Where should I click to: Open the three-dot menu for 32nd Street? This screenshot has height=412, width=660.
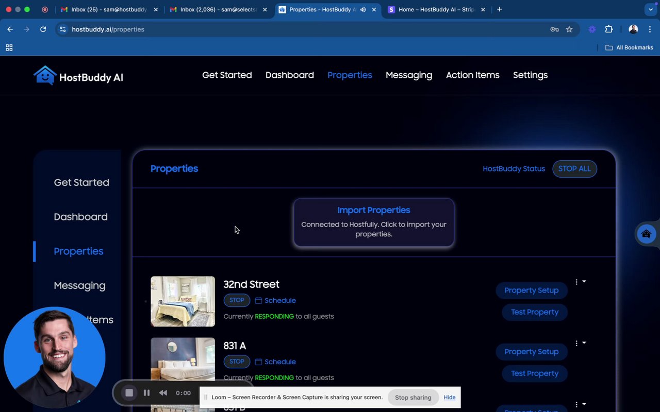point(576,282)
